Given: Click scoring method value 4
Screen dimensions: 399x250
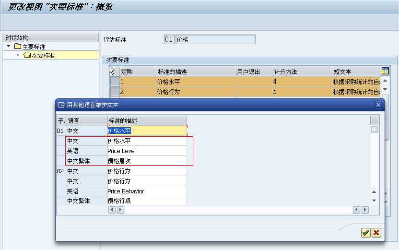Looking at the screenshot, I should click(x=303, y=82).
